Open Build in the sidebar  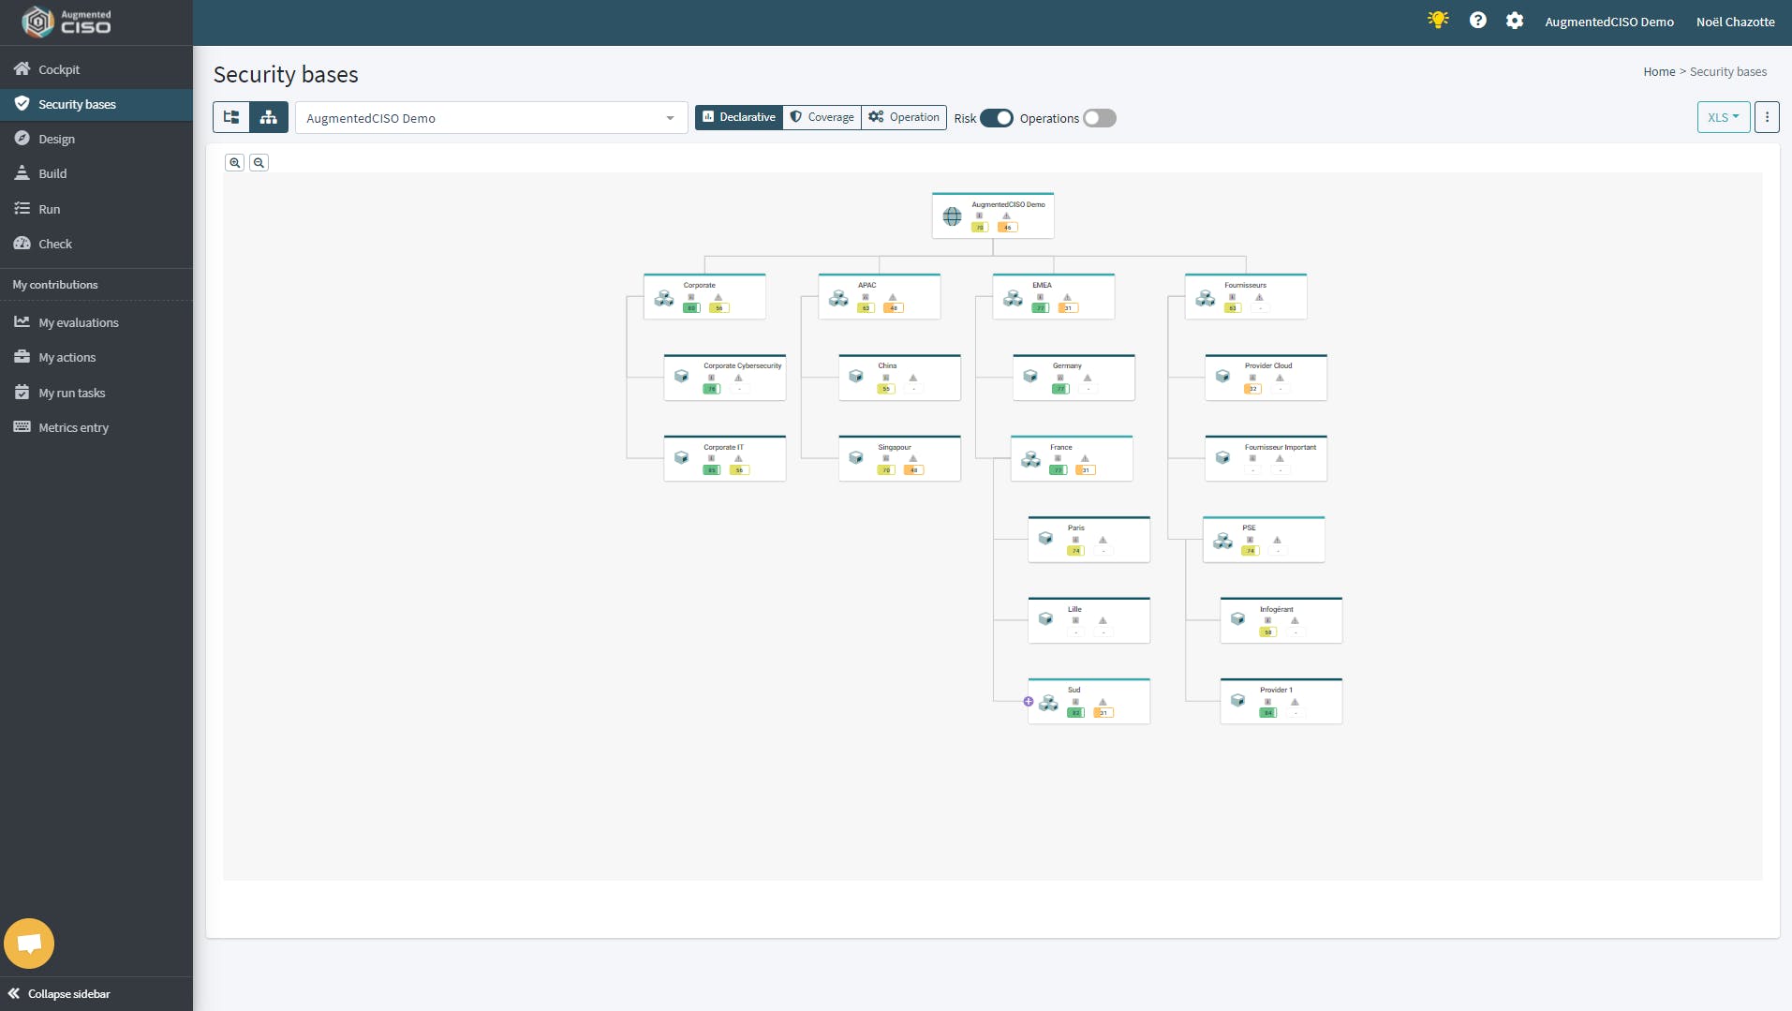click(x=96, y=173)
